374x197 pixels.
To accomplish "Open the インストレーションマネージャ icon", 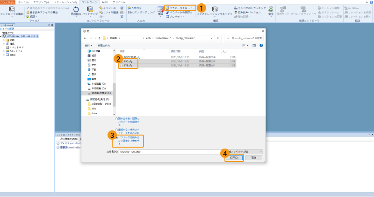I will click(x=215, y=9).
